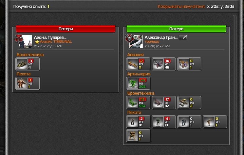The image size is (244, 155).
Task: Click green artillery unit icon 44 из 208
Action: [132, 83]
